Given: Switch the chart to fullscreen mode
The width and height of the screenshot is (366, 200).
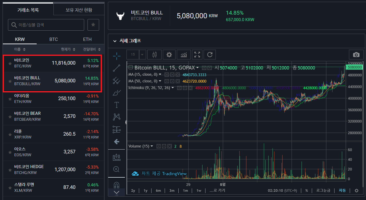Looking at the screenshot, I should [x=197, y=55].
